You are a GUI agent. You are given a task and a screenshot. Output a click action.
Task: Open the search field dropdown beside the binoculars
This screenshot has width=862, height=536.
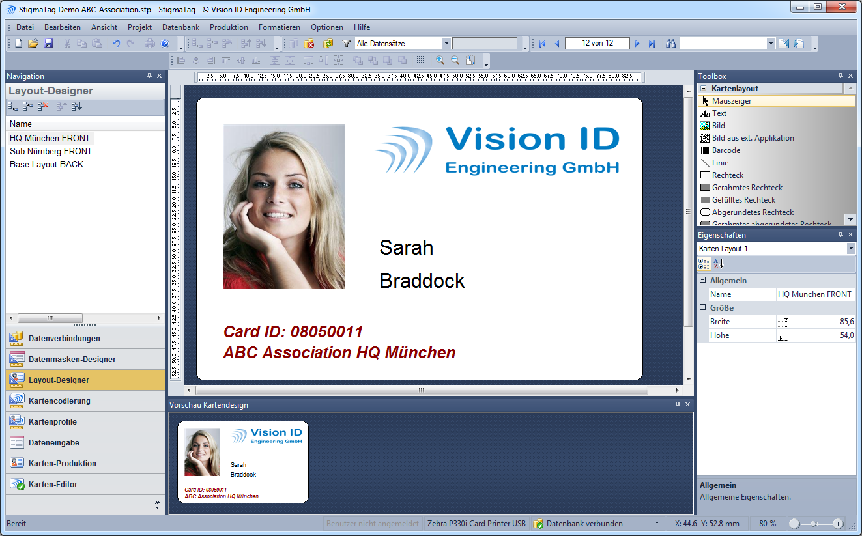coord(771,44)
